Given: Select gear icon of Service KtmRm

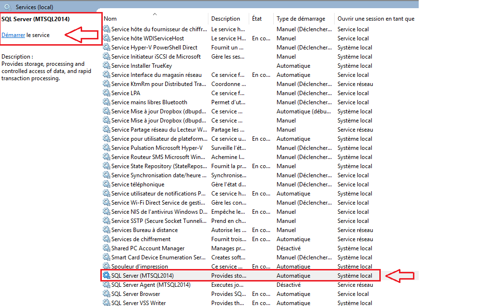Looking at the screenshot, I should coord(107,84).
